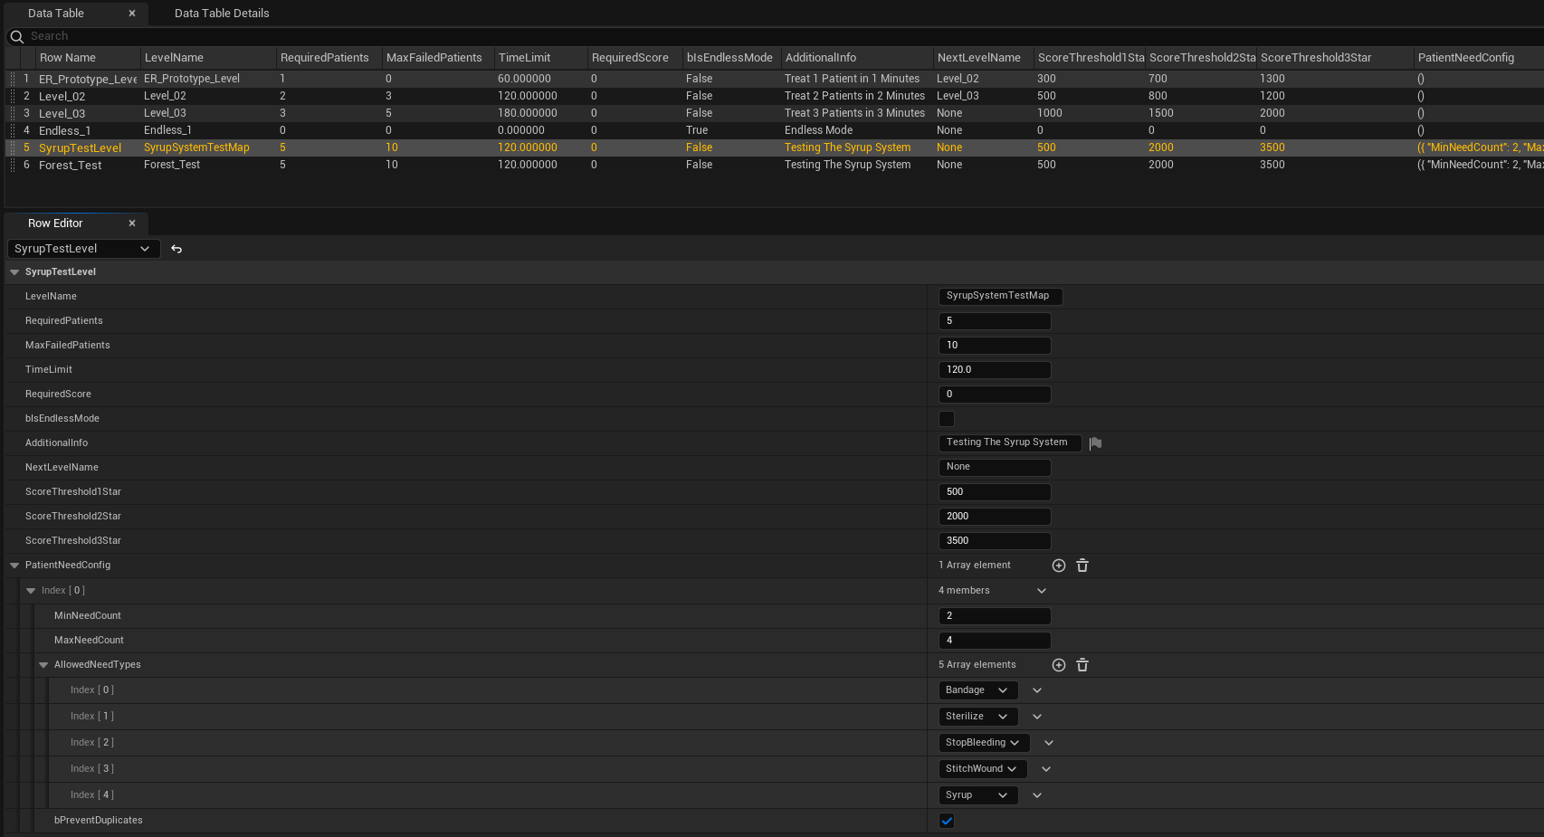
Task: Open the Syrup need type dropdown
Action: pyautogui.click(x=978, y=795)
